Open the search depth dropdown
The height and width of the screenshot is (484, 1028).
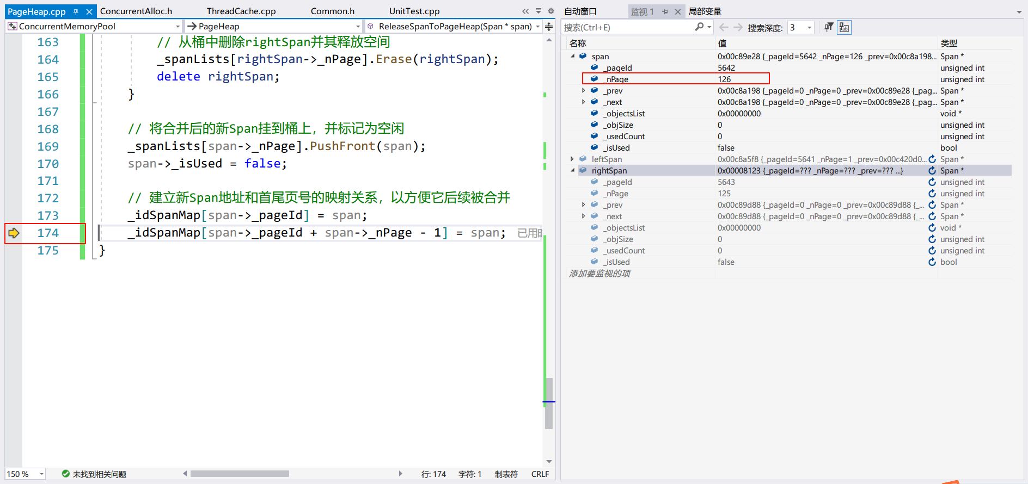click(809, 28)
